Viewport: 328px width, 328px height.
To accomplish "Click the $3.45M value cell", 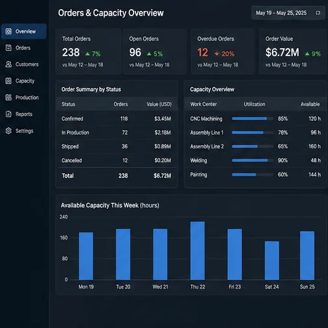I will coord(163,118).
